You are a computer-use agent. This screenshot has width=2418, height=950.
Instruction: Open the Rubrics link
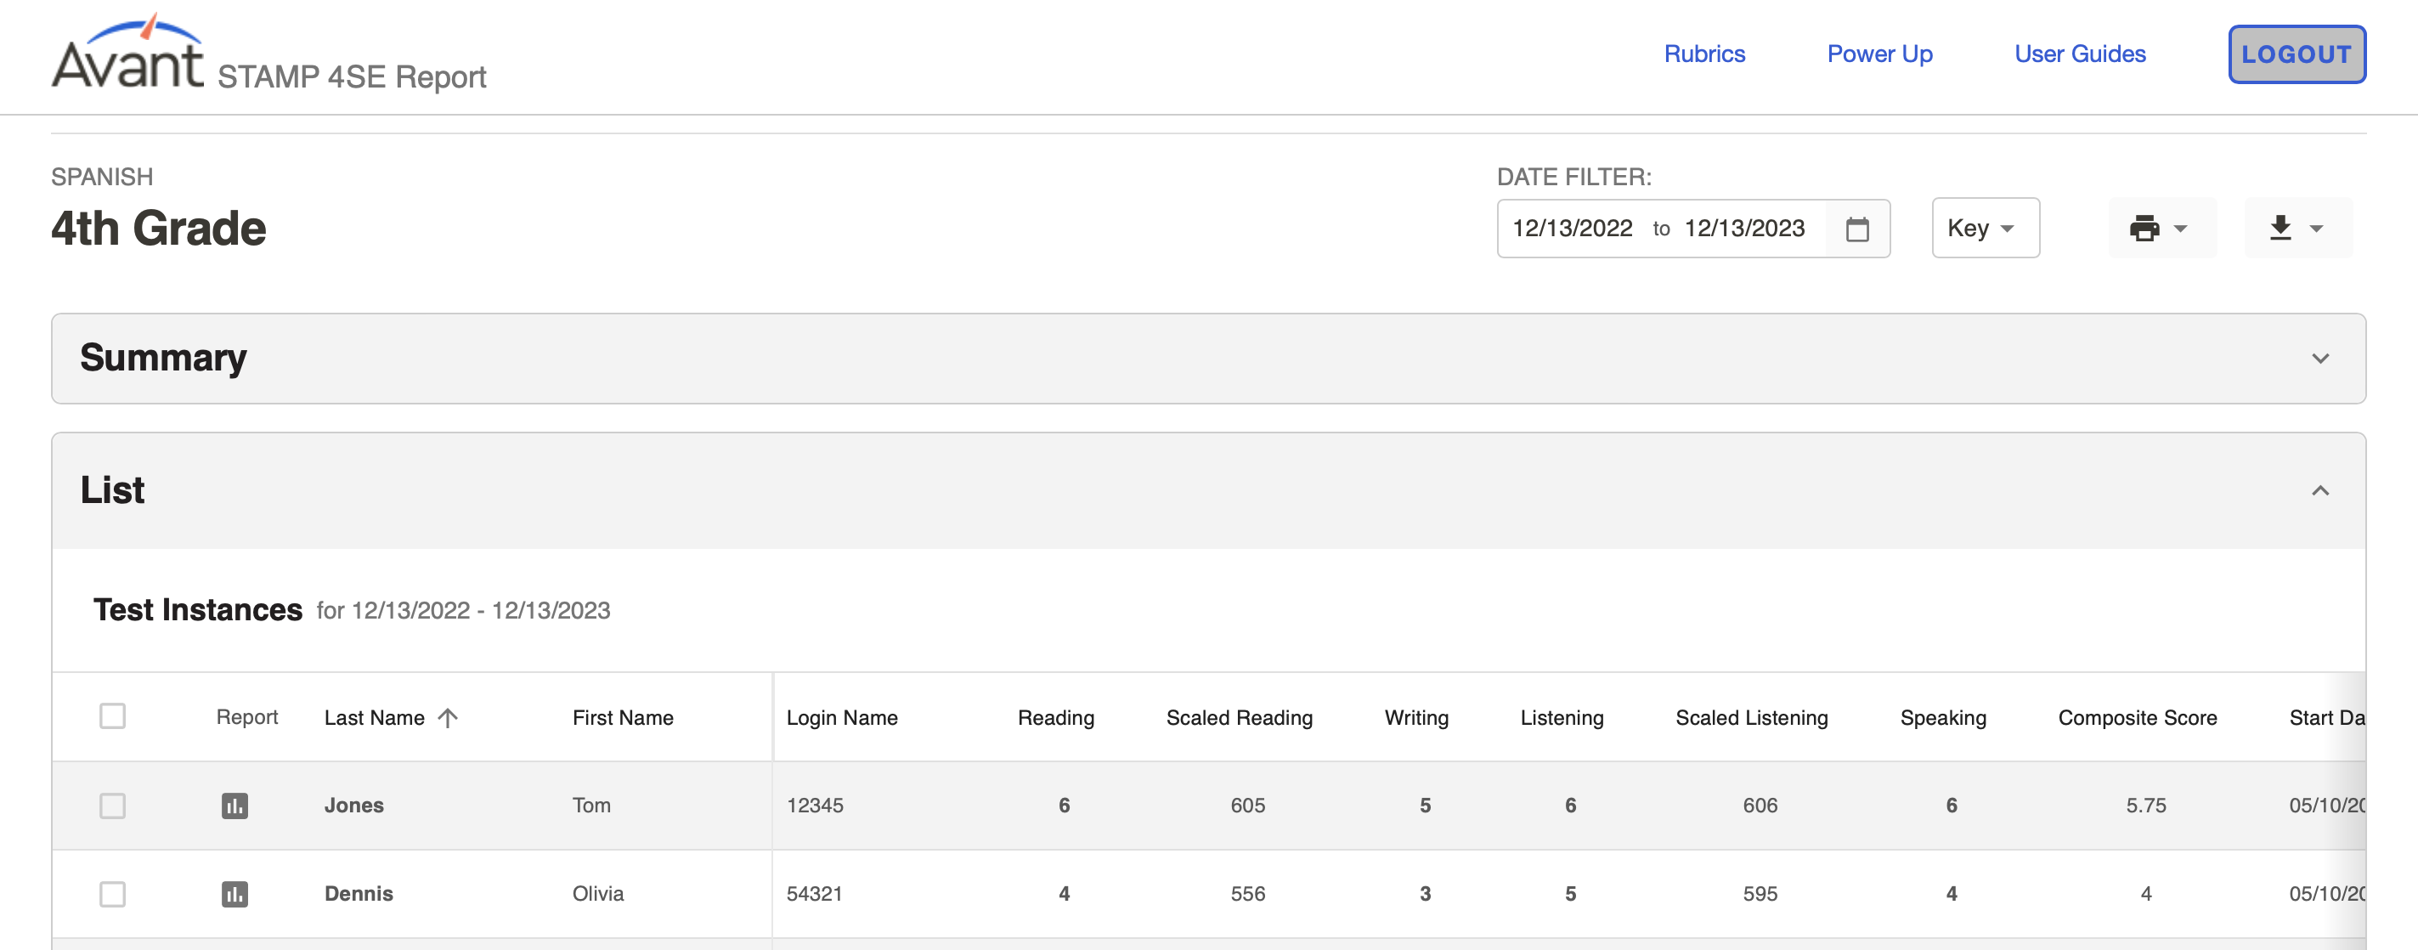[1703, 54]
